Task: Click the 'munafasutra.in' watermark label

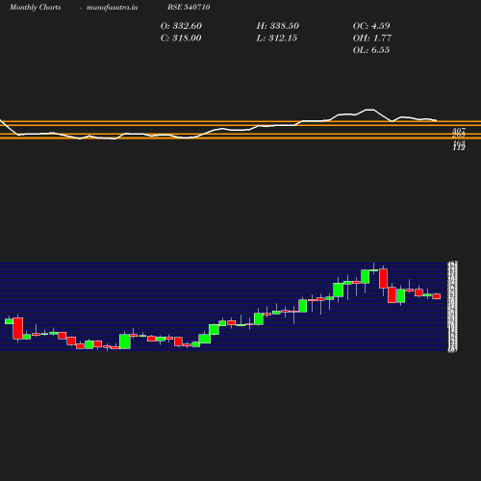Action: [112, 8]
